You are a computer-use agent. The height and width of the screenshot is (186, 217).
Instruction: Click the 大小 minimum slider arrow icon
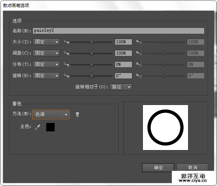pyautogui.click(x=66, y=42)
